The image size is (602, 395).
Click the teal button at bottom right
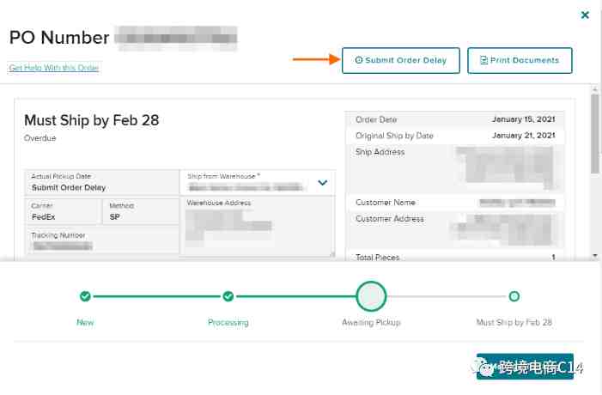click(524, 367)
